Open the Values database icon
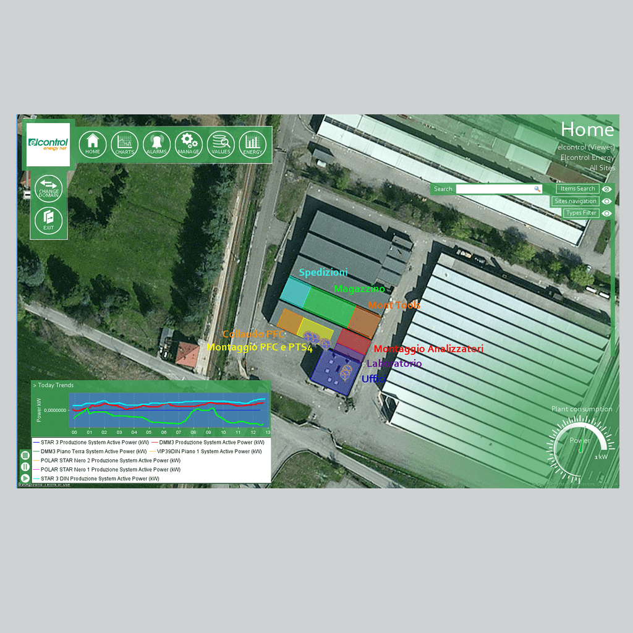The height and width of the screenshot is (633, 633). [221, 144]
